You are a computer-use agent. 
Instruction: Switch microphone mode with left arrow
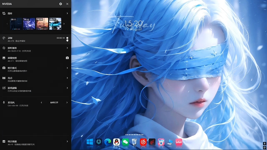41,103
